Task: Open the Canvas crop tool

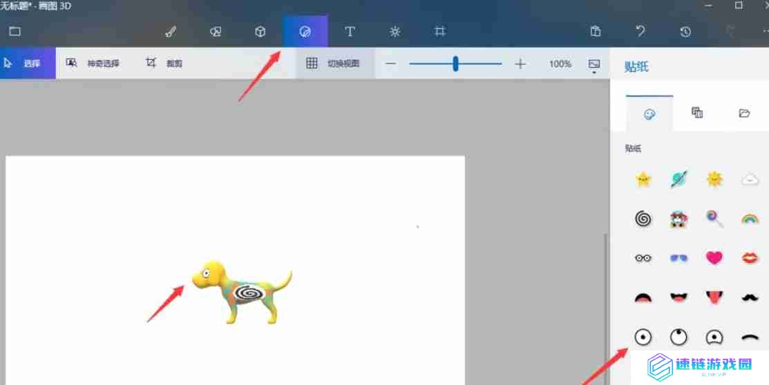Action: point(440,31)
